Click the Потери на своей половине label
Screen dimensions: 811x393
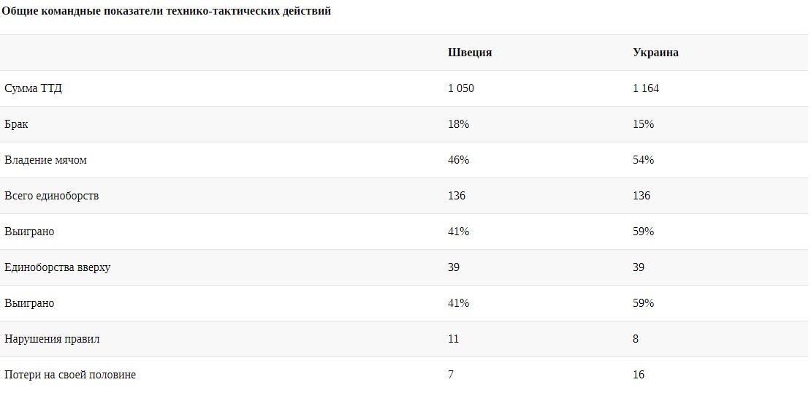coord(70,375)
